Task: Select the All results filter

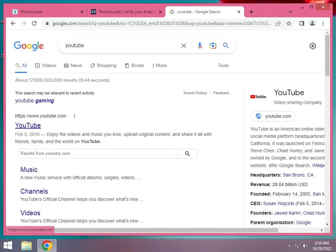Action: pos(21,66)
